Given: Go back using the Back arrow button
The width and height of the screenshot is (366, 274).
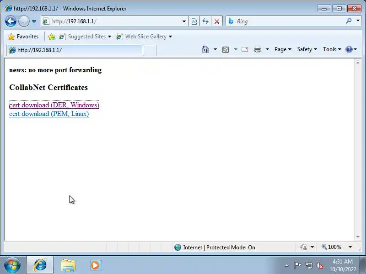Looking at the screenshot, I should [11, 21].
